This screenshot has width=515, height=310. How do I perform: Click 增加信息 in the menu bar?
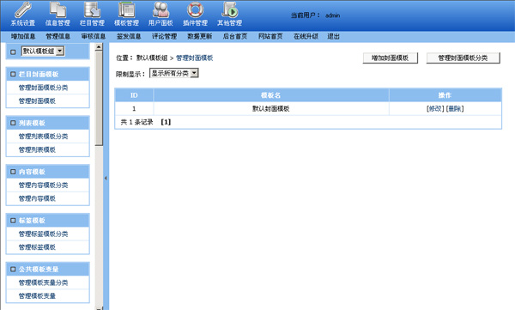[23, 36]
